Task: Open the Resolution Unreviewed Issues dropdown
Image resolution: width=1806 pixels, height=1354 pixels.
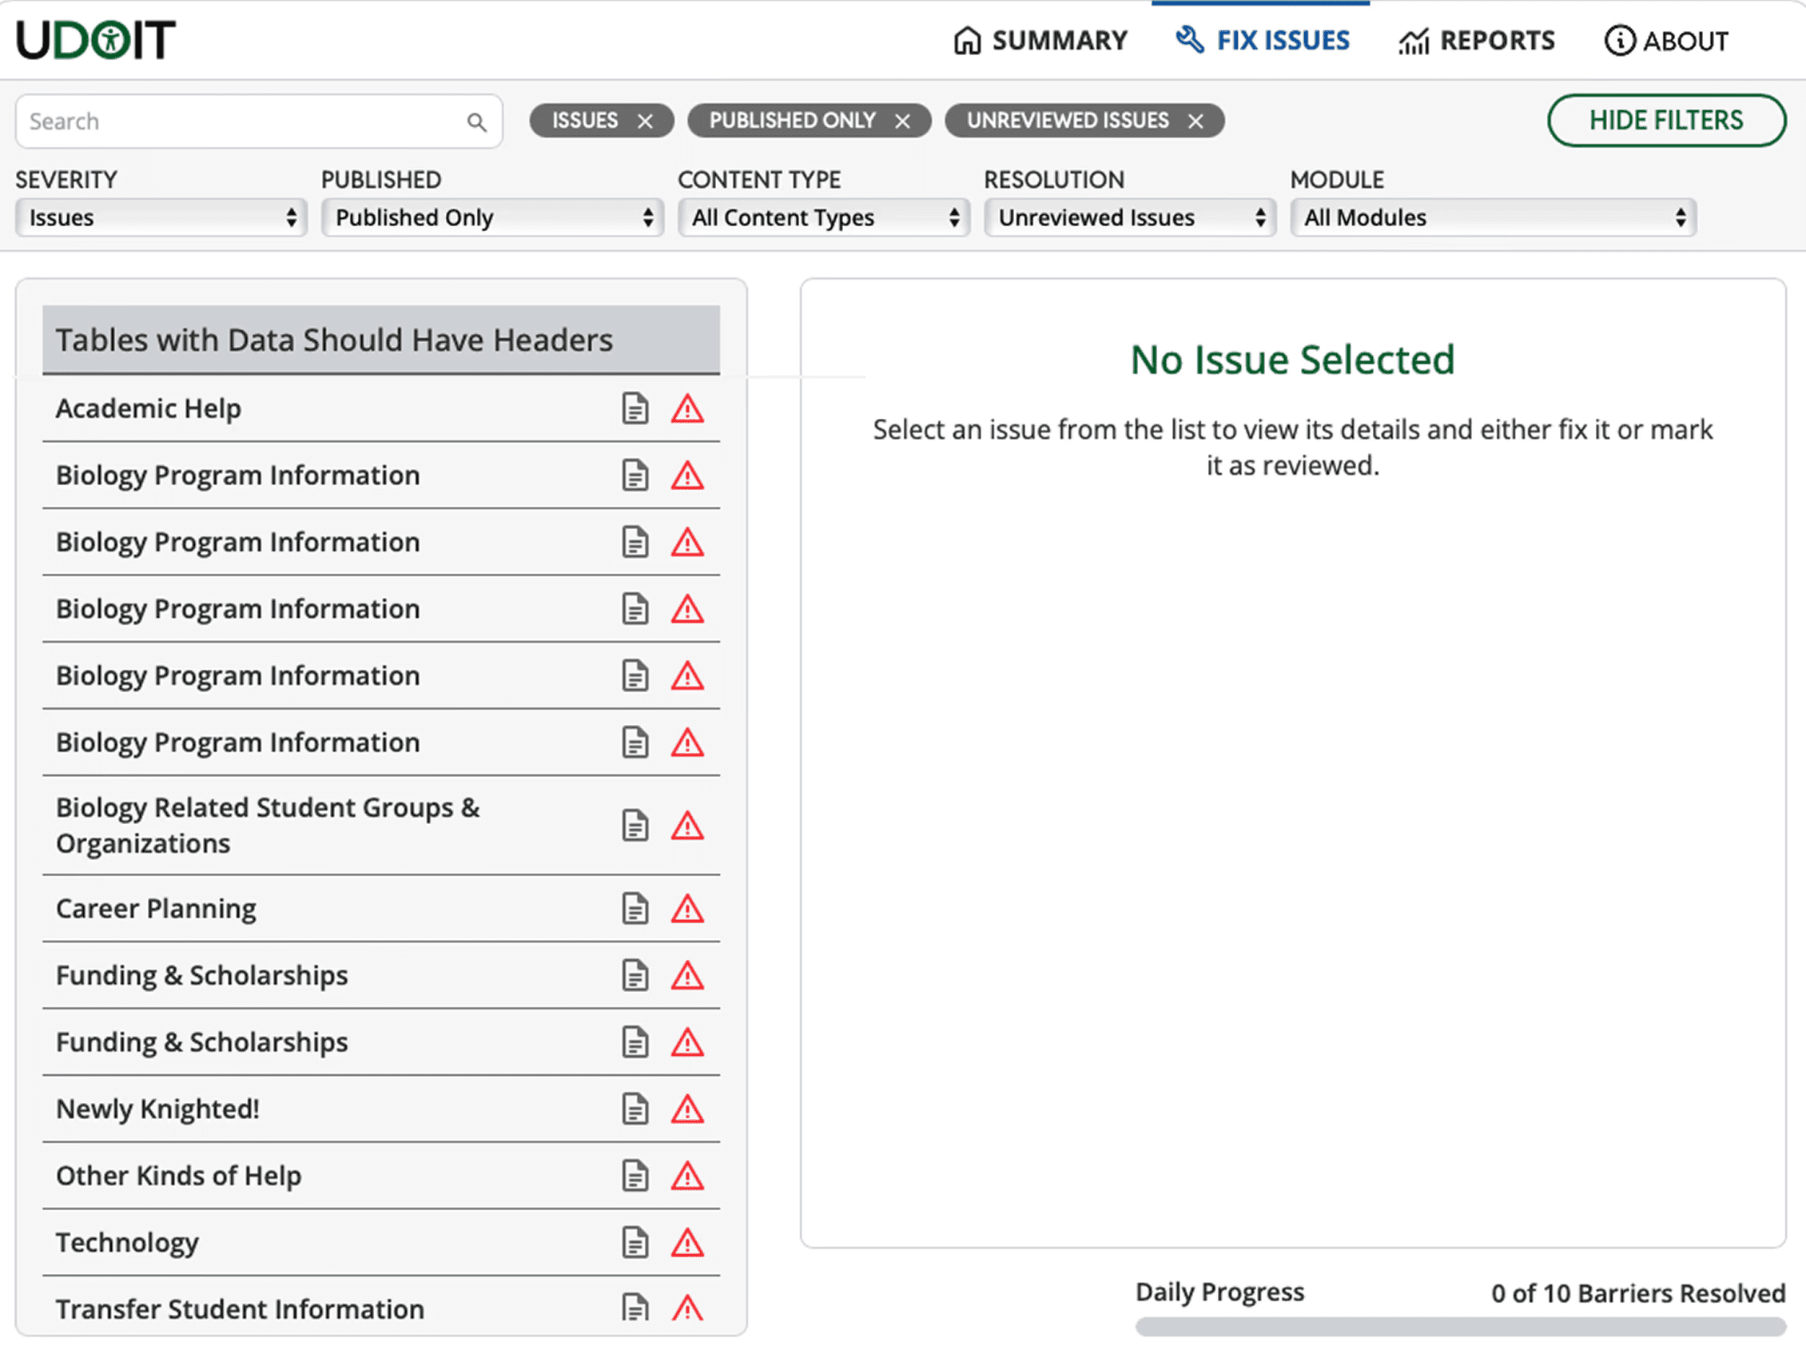Action: pyautogui.click(x=1129, y=218)
